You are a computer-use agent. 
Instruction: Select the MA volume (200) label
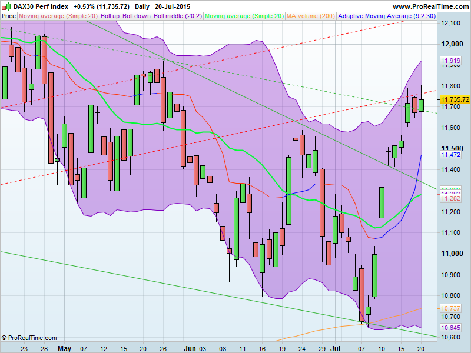(311, 16)
